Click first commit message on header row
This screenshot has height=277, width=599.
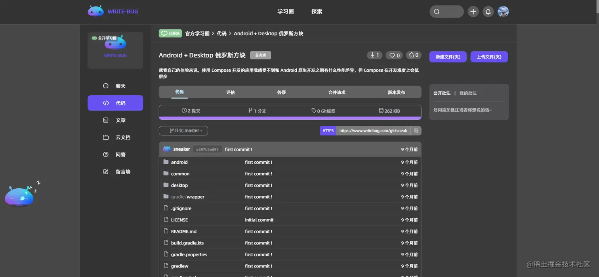[238, 149]
